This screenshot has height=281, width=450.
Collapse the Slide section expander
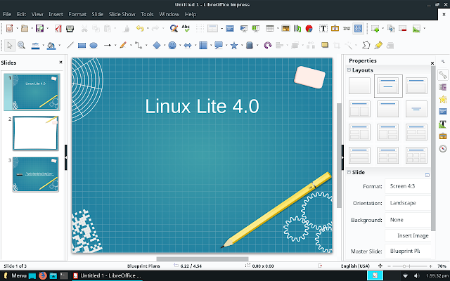(x=349, y=172)
